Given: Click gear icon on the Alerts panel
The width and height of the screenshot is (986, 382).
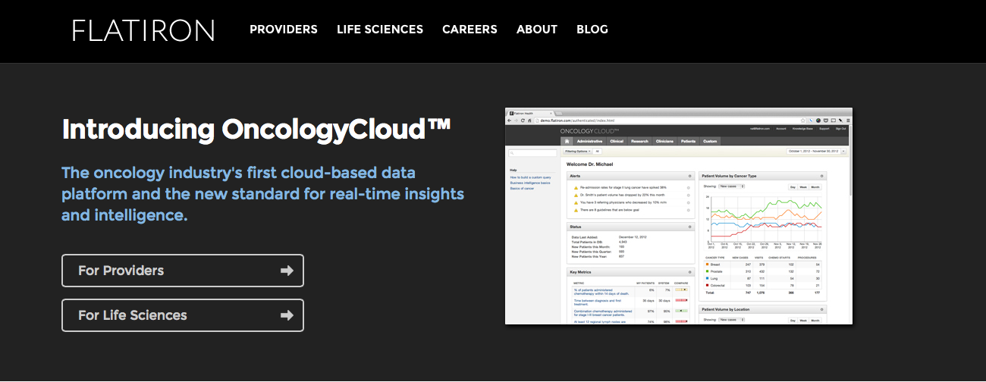Looking at the screenshot, I should [x=689, y=176].
